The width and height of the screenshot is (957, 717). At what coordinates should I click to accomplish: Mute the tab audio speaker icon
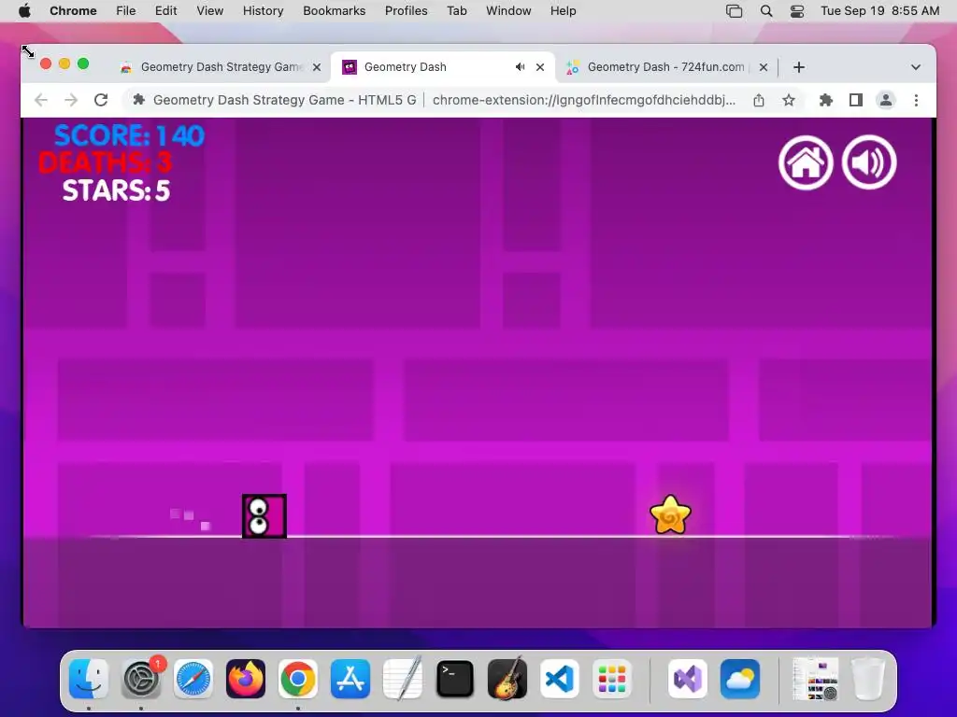coord(520,67)
